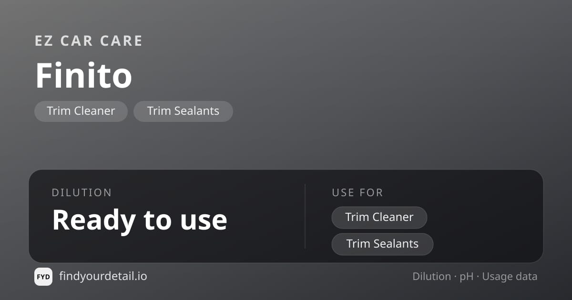Click the DILUTION section label
The width and height of the screenshot is (572, 300).
click(82, 193)
